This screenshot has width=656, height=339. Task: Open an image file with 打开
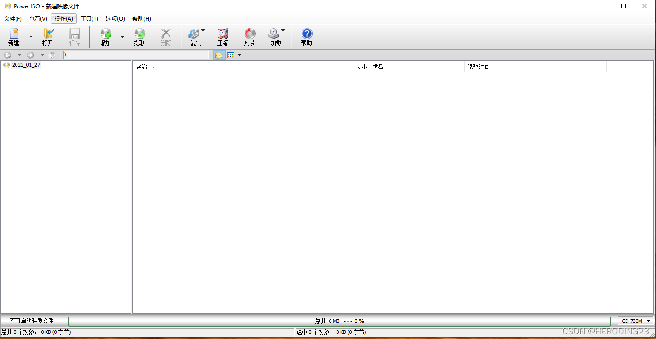tap(48, 37)
